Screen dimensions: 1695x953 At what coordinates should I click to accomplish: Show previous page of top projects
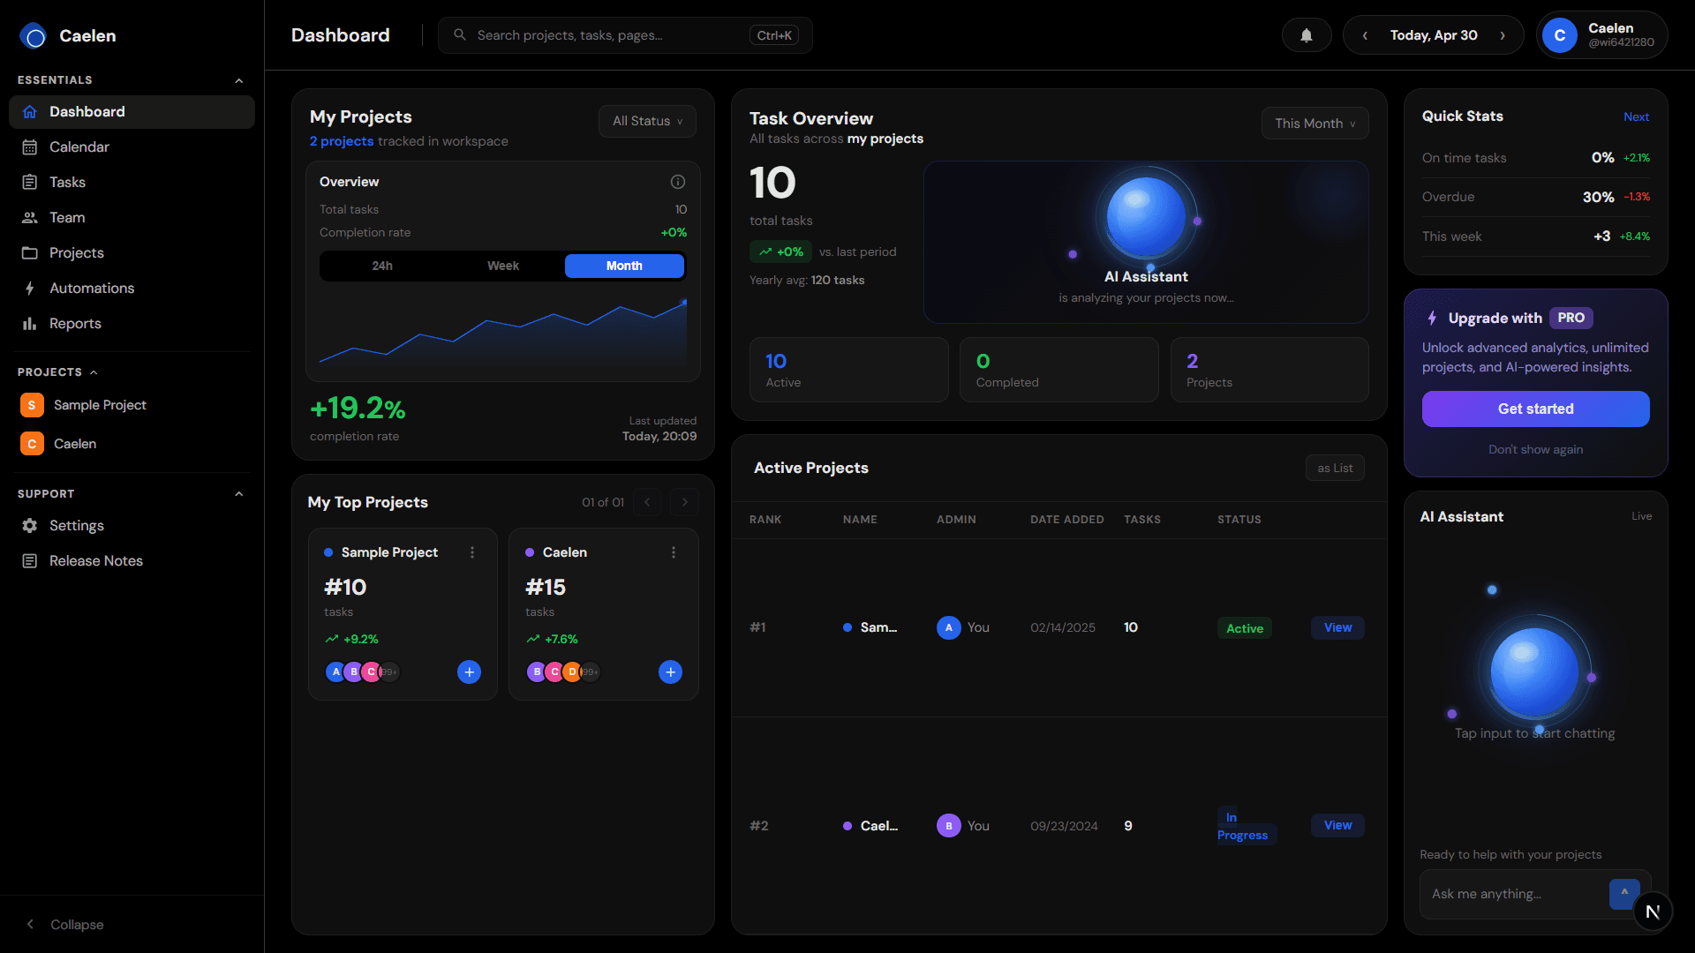647,502
